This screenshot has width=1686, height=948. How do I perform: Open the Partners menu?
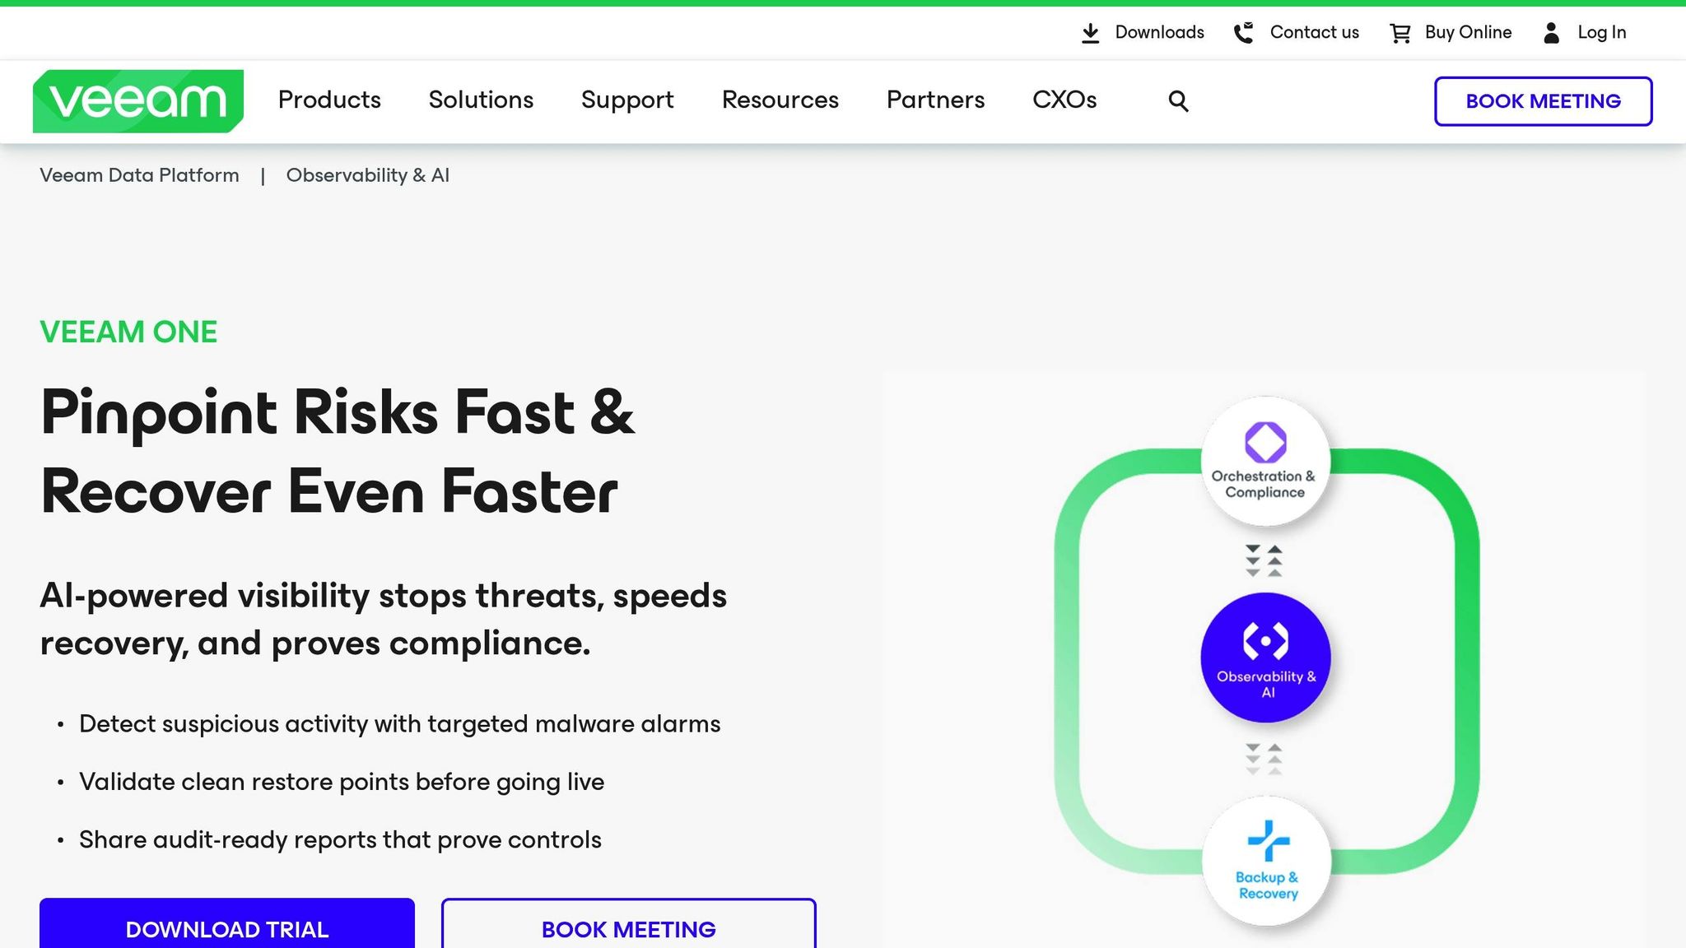(935, 100)
